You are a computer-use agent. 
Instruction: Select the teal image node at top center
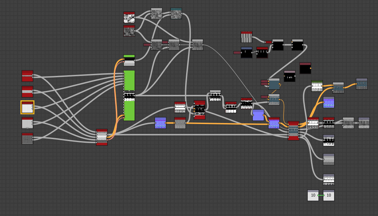(176, 14)
